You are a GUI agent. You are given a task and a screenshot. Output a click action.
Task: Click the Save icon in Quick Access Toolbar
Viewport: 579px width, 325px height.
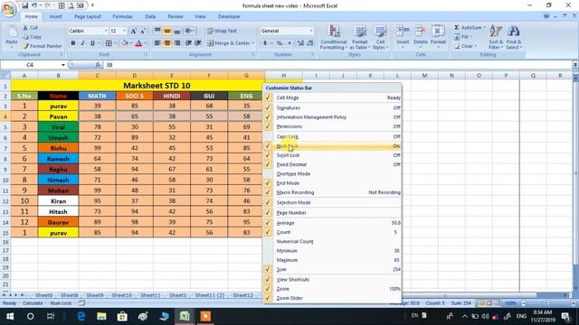(24, 5)
